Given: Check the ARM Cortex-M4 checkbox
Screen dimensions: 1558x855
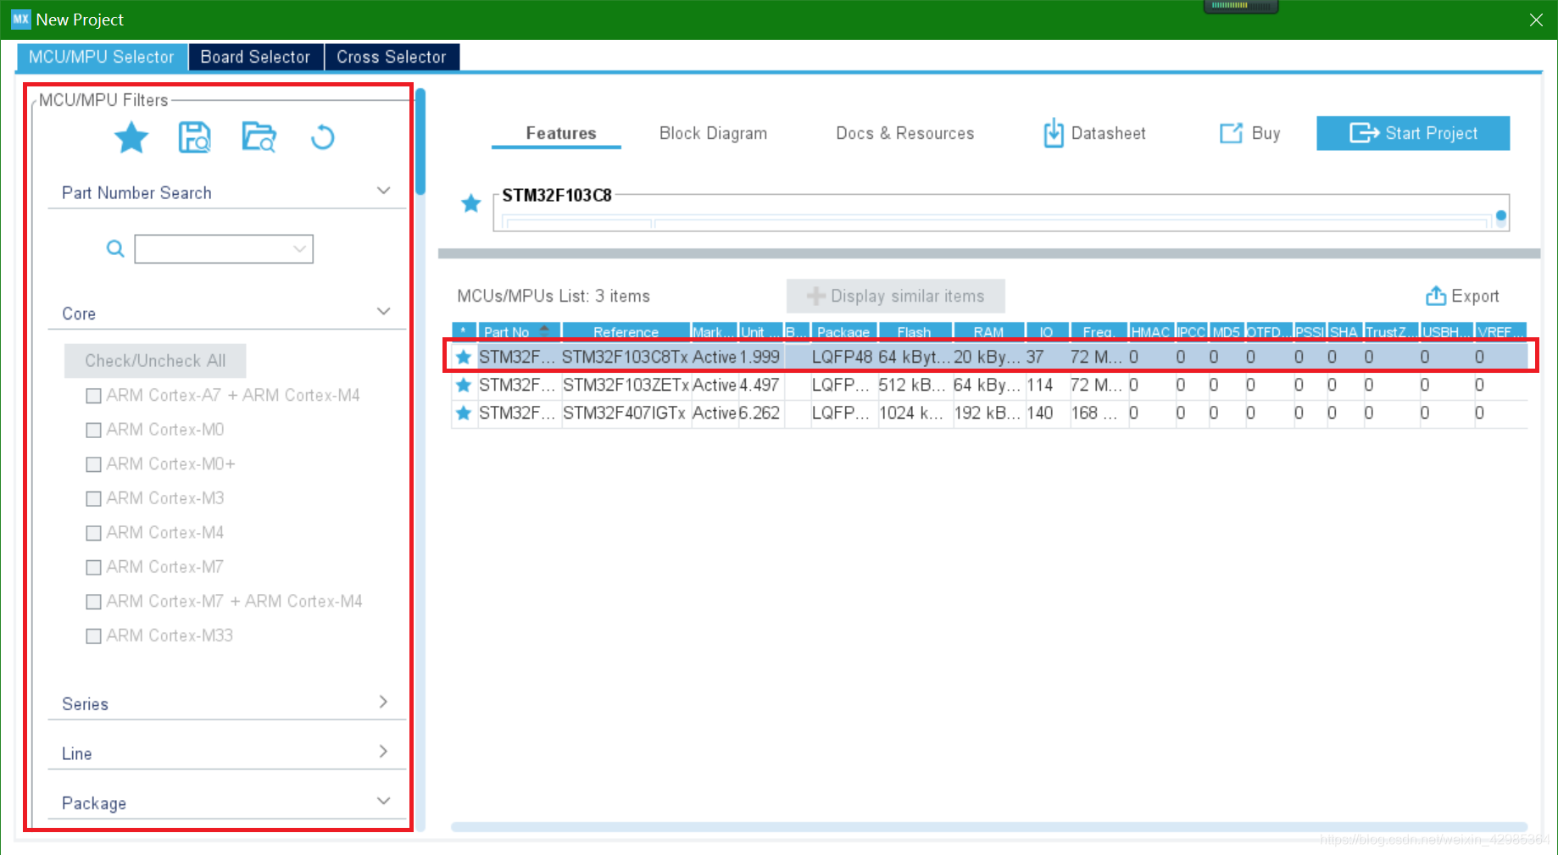Looking at the screenshot, I should [x=94, y=533].
